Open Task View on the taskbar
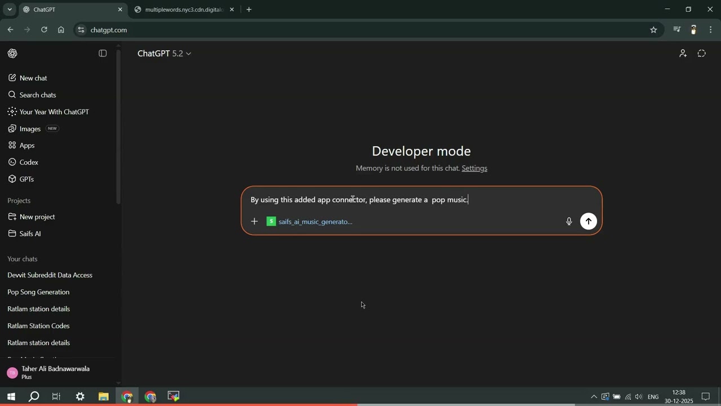The width and height of the screenshot is (721, 406). [x=56, y=397]
